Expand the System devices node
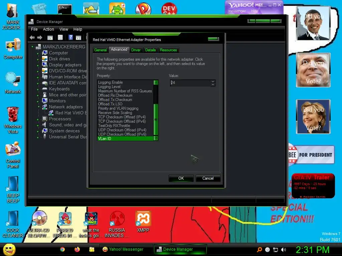This screenshot has height=256, width=342. click(38, 131)
